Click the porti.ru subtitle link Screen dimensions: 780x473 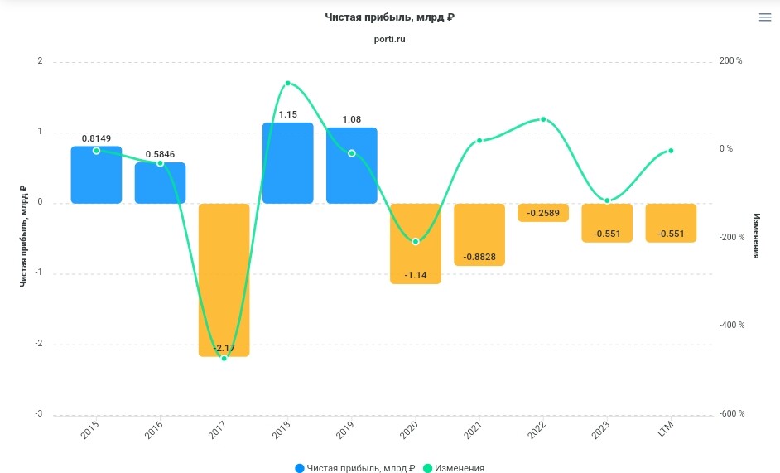click(389, 39)
